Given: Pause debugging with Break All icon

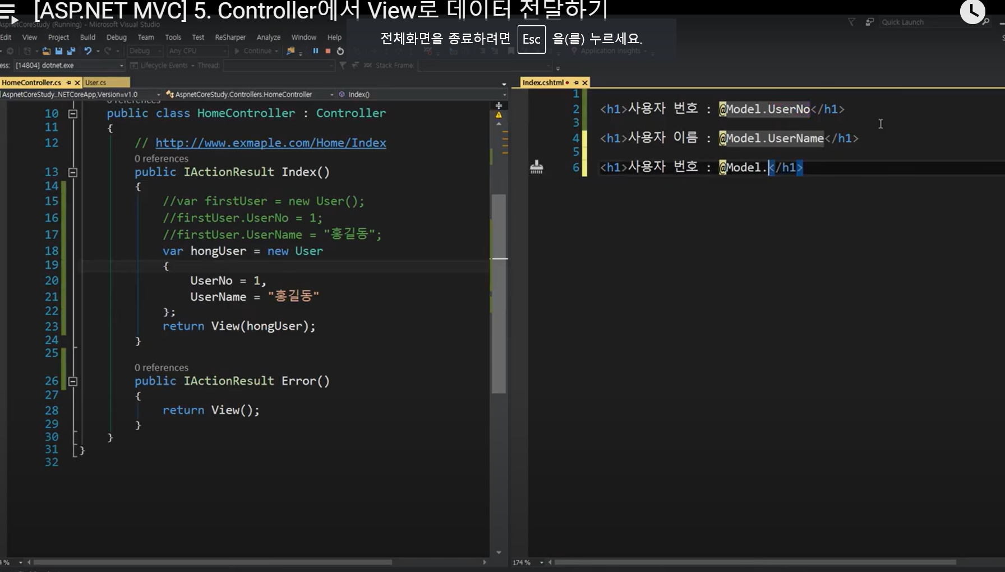Looking at the screenshot, I should [316, 51].
